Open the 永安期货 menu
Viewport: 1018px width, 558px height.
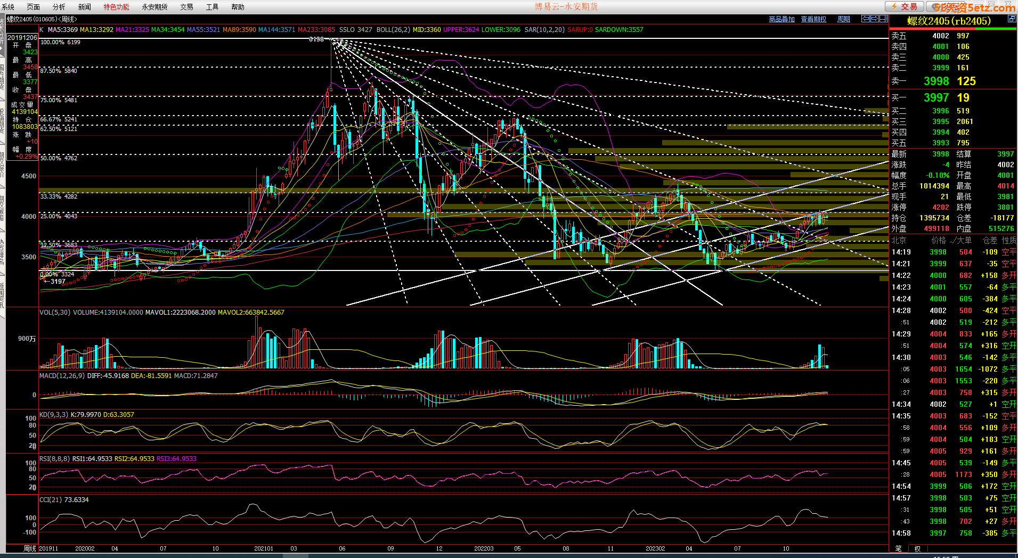154,7
